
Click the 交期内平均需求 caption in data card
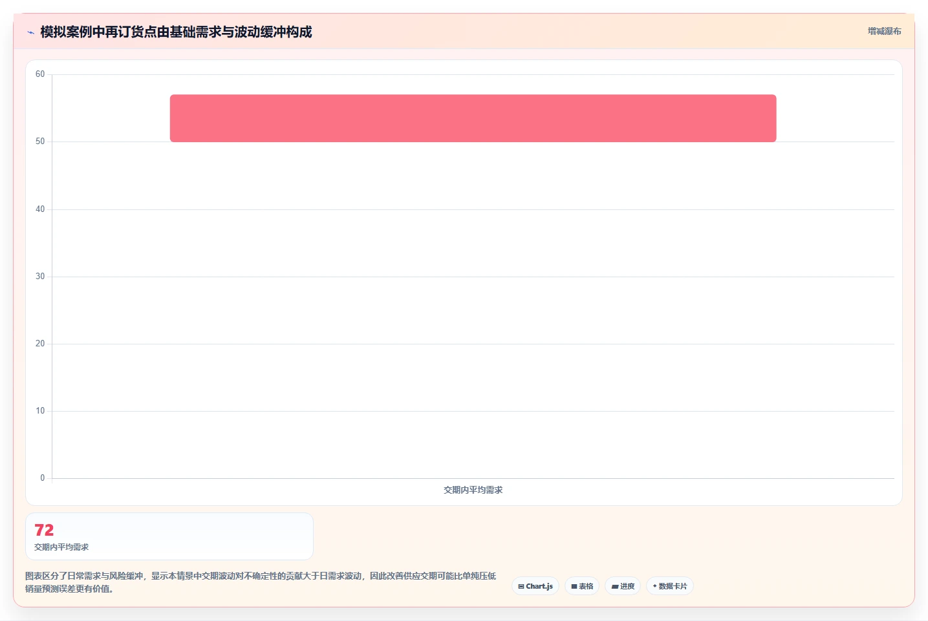click(x=61, y=547)
